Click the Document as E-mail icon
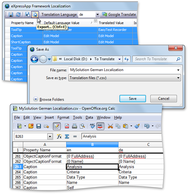Image resolution: width=189 pixels, height=195 pixels. coord(46,126)
